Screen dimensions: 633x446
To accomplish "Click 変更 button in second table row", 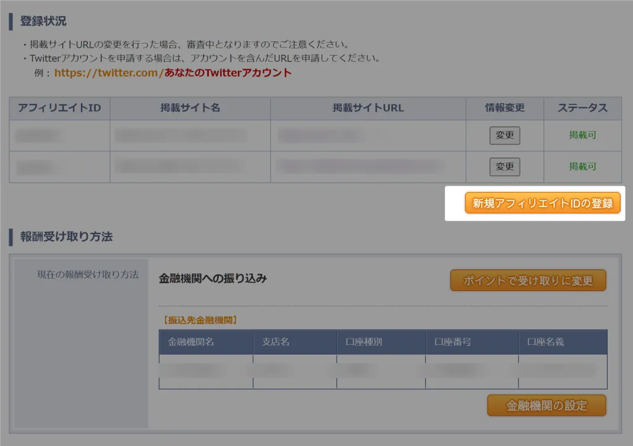I will click(504, 167).
